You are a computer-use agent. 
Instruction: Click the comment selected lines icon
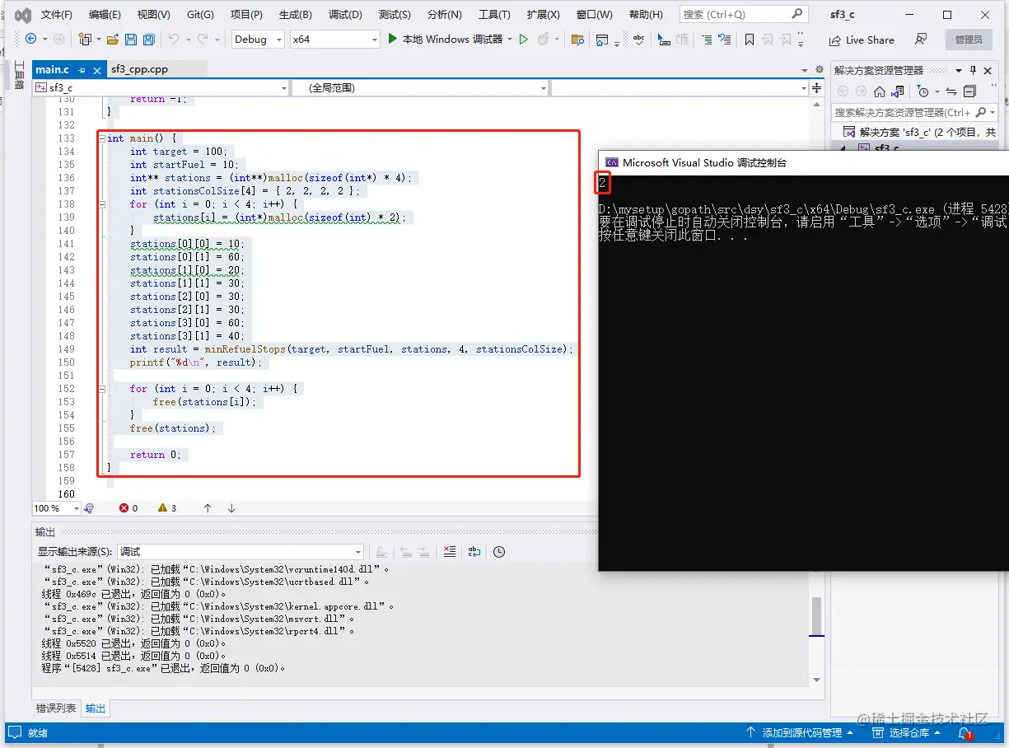coord(707,39)
